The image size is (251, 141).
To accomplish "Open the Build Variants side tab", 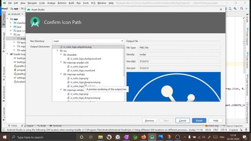I will pyautogui.click(x=4, y=94).
